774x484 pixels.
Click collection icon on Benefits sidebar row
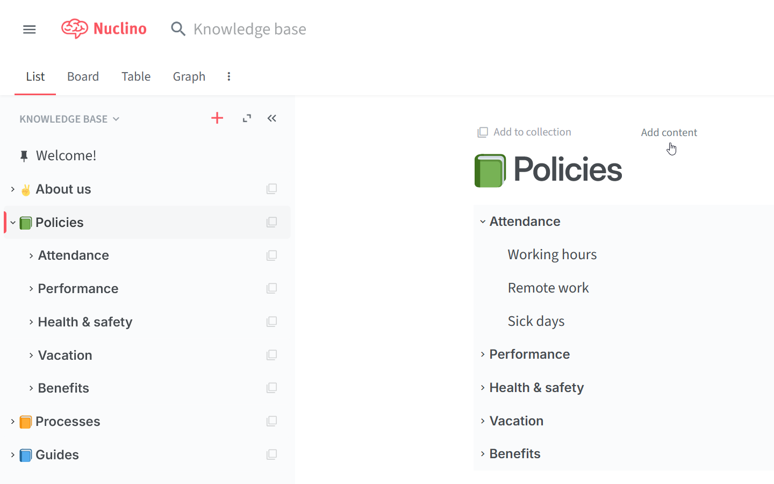pyautogui.click(x=272, y=388)
